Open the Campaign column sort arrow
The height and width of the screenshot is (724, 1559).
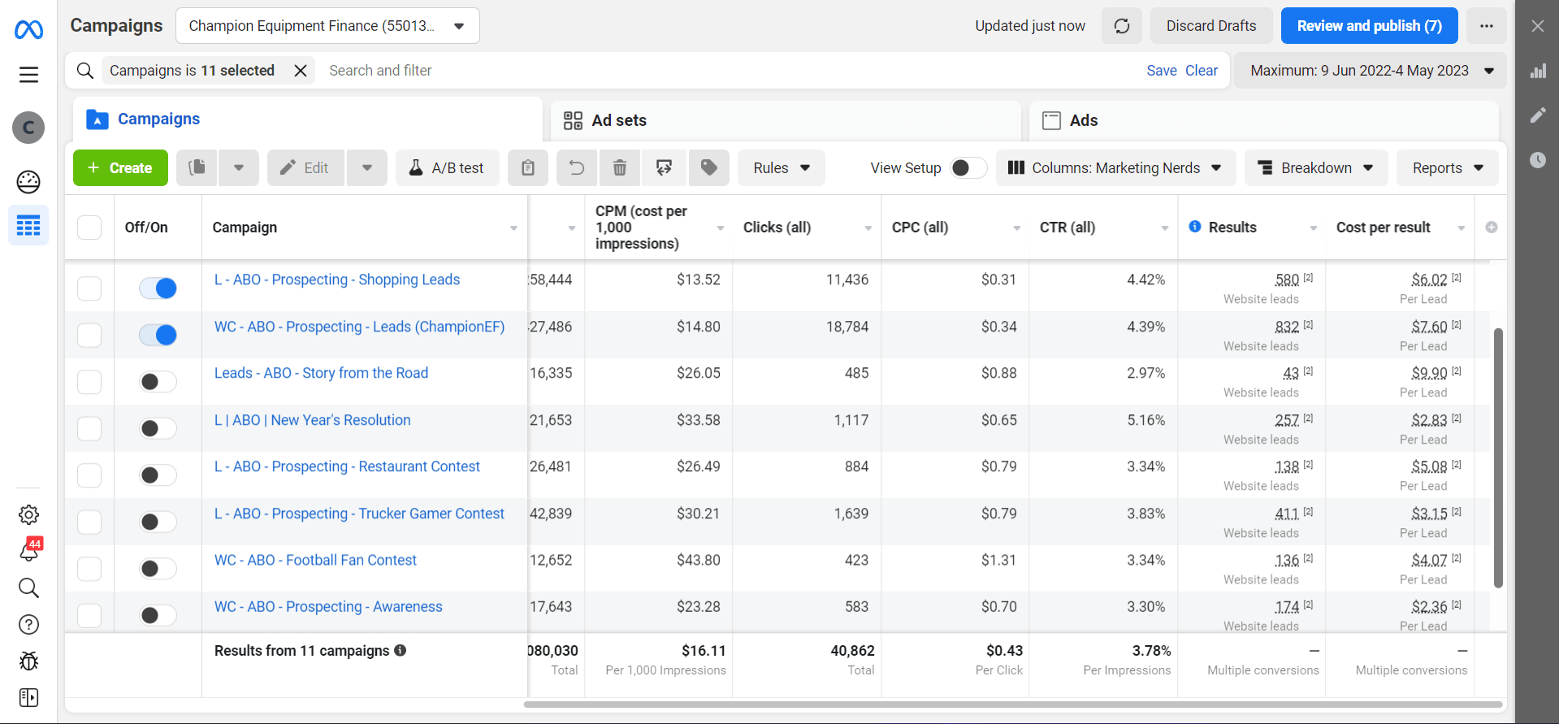pos(513,228)
